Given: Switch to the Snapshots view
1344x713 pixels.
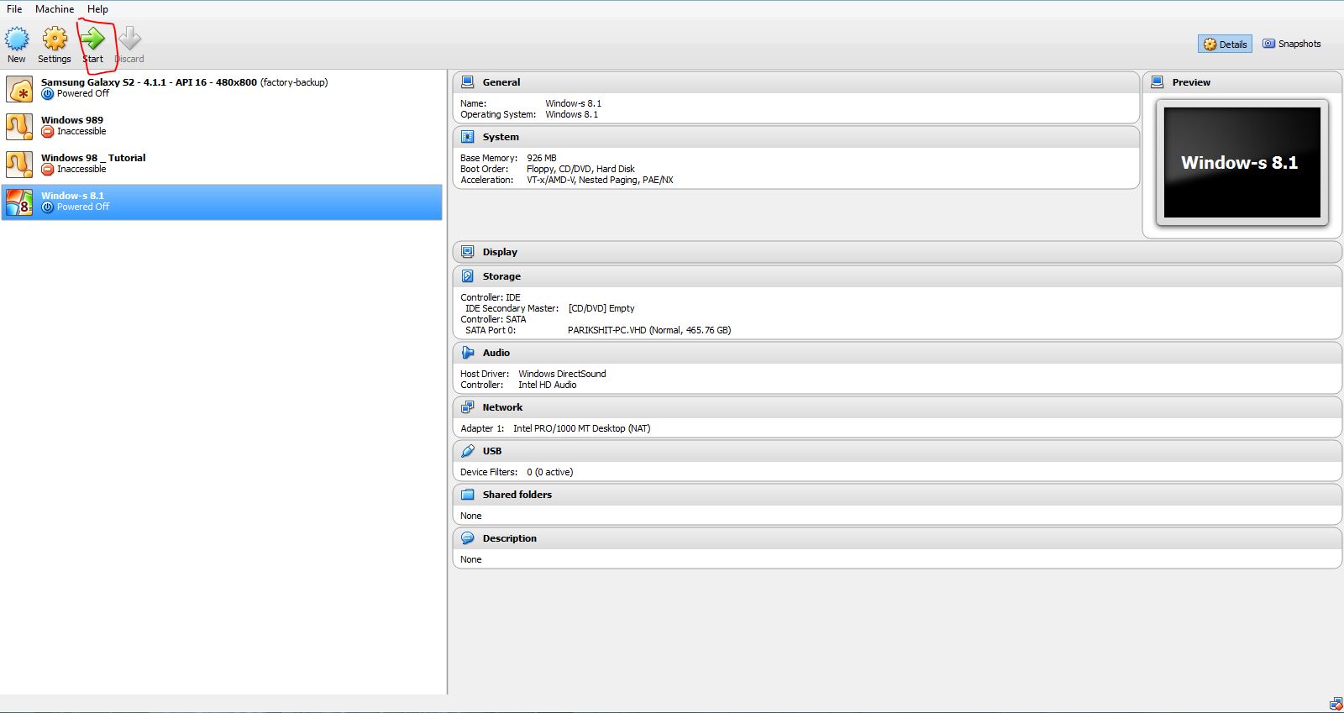Looking at the screenshot, I should [x=1292, y=44].
